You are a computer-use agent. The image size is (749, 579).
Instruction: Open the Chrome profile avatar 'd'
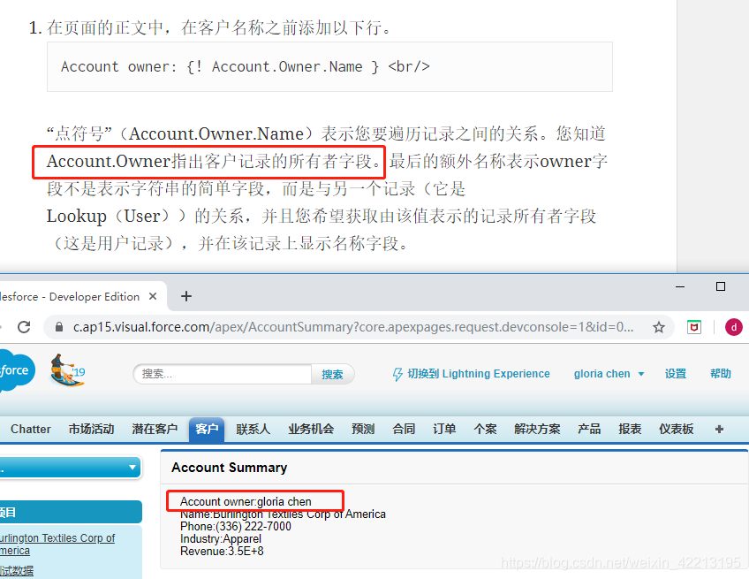(x=733, y=327)
